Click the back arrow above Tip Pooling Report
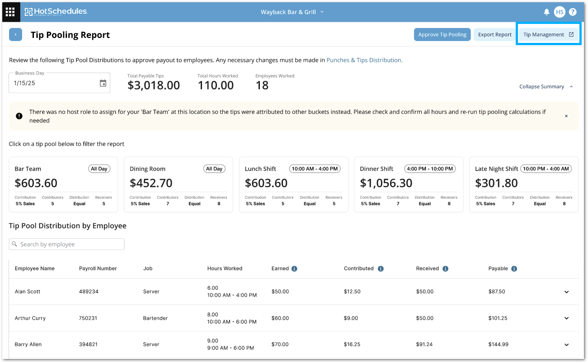 click(15, 34)
